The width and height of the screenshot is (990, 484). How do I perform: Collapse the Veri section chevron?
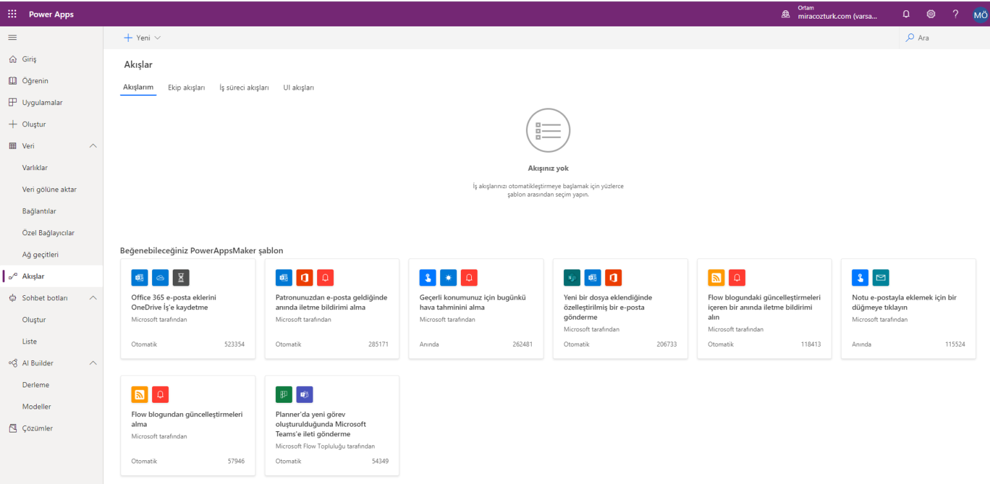point(93,146)
